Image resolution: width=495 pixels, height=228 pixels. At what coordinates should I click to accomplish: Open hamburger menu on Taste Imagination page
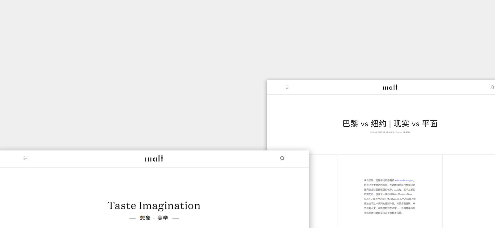(x=25, y=158)
